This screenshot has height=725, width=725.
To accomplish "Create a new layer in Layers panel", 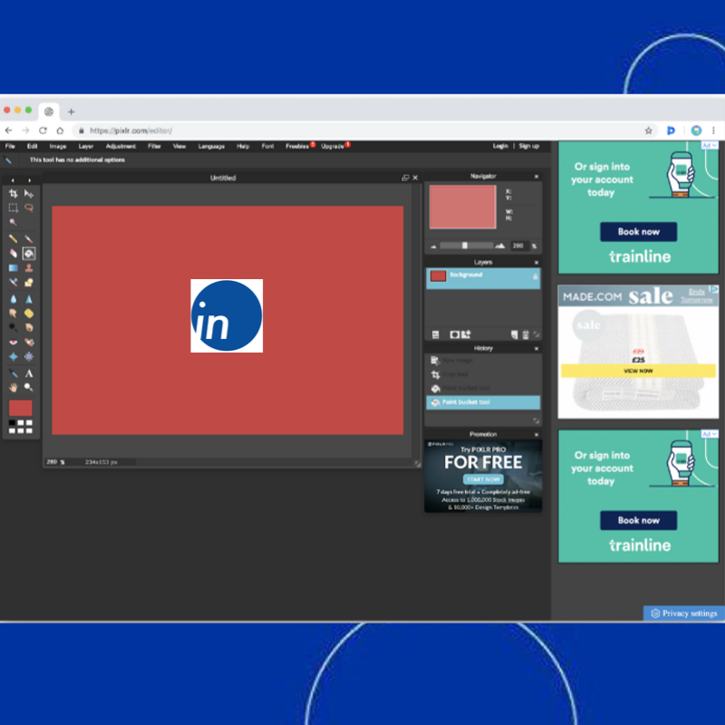I will (x=514, y=334).
